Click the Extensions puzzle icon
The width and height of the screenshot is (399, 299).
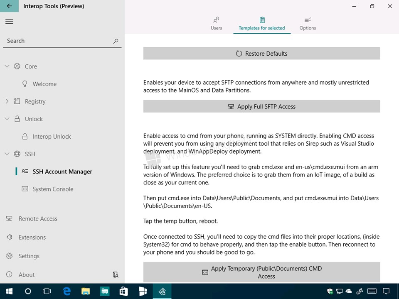[x=10, y=237]
